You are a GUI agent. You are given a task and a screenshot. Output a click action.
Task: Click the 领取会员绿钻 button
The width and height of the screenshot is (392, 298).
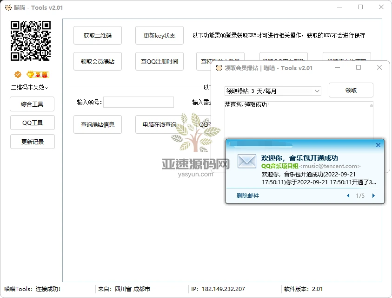click(98, 61)
